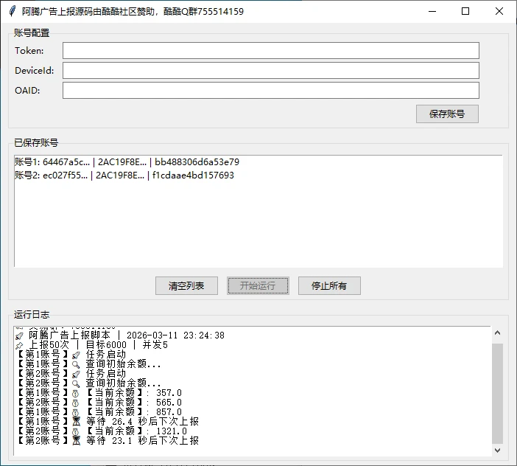Click the 当前余额 565.0 log line
Screen dimensions: 517x466
pyautogui.click(x=99, y=403)
